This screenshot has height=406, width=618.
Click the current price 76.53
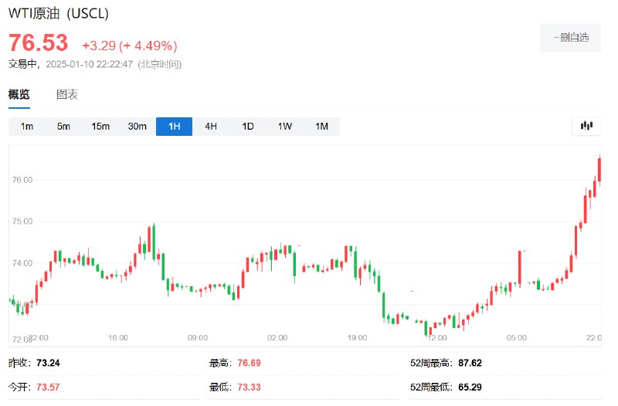pyautogui.click(x=38, y=42)
